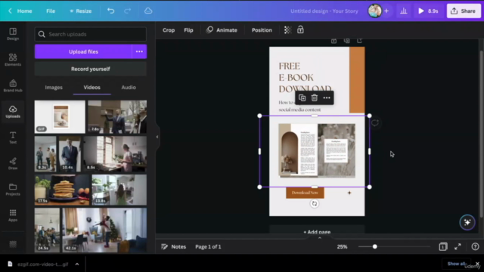Screen dimensions: 484x272
Task: Click the Notes button
Action: (173, 246)
